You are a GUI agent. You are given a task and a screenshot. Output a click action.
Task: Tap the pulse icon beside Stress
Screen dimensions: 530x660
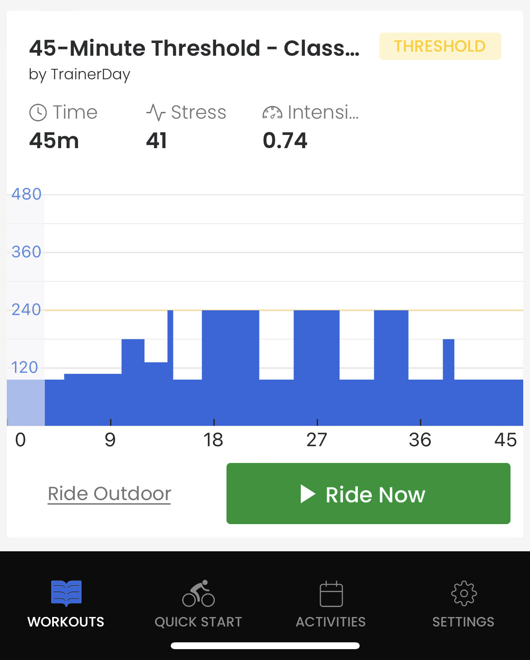coord(156,112)
